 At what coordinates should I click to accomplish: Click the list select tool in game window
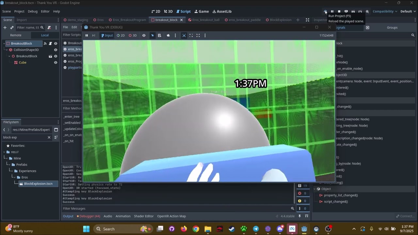point(159,36)
